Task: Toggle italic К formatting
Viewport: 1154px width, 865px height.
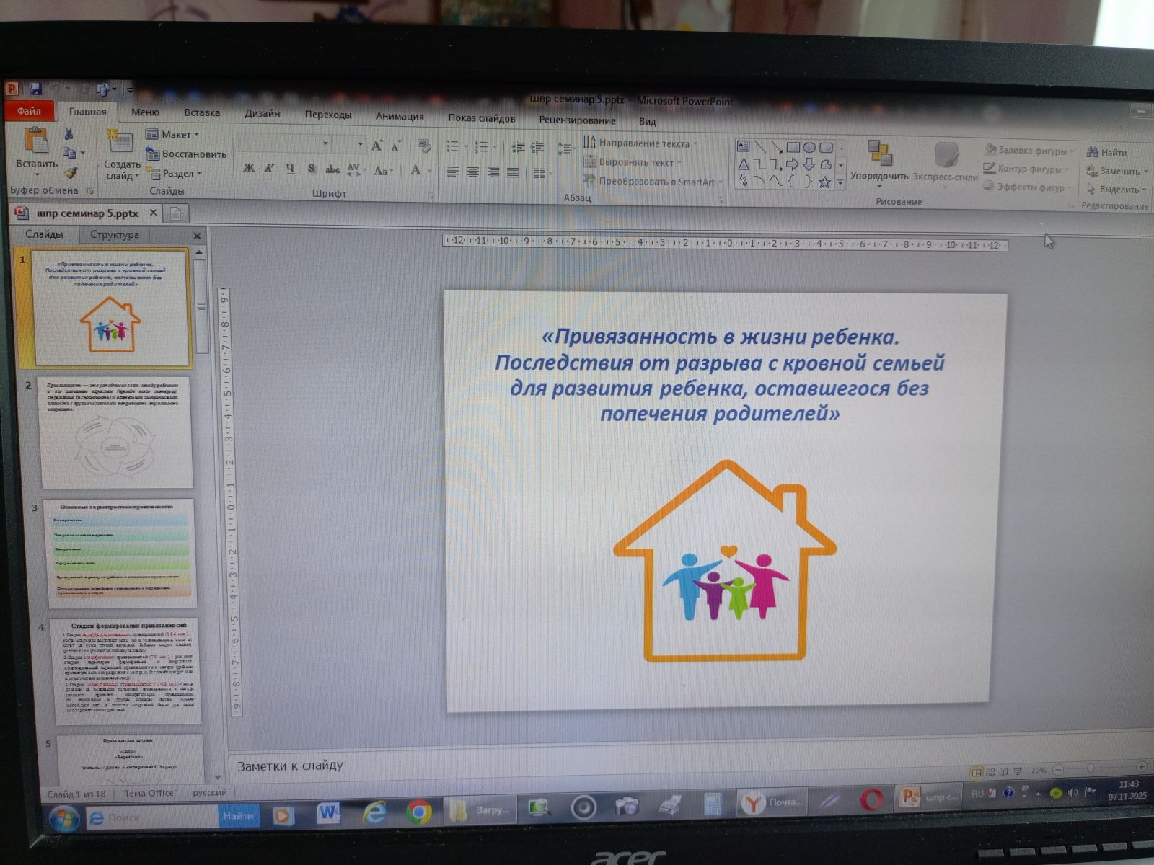Action: tap(269, 169)
